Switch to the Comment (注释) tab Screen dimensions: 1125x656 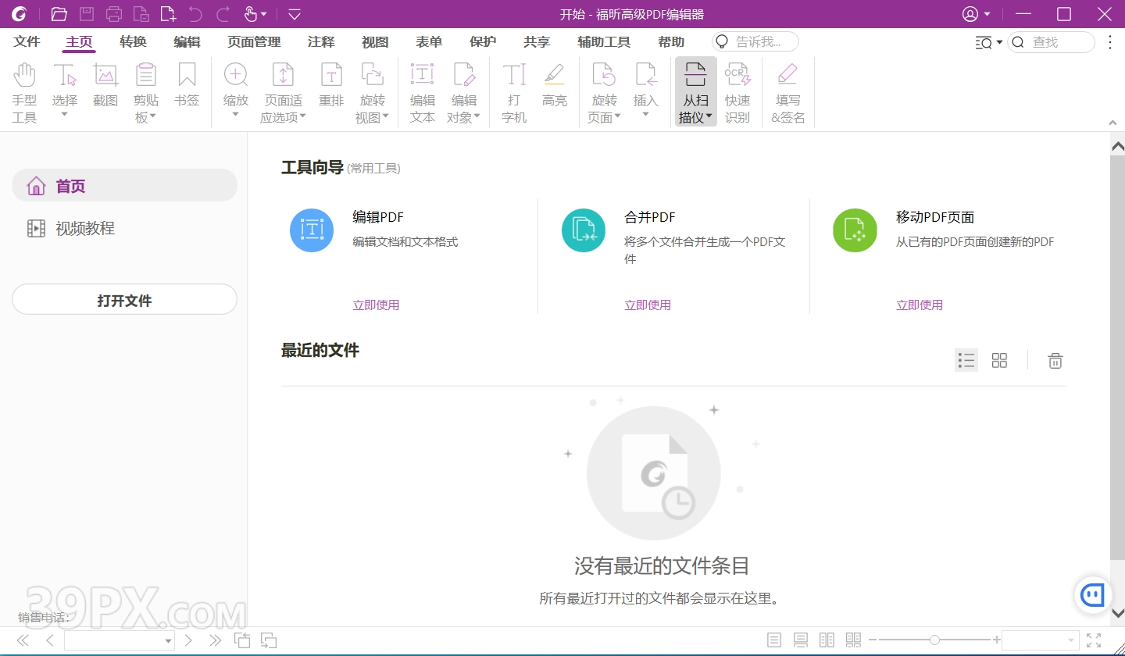tap(321, 42)
